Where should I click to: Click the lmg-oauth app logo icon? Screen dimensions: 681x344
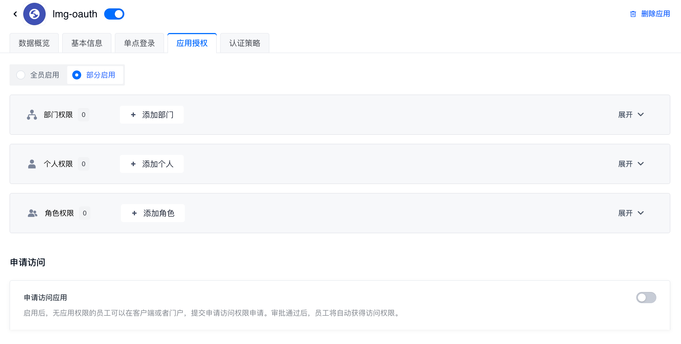[34, 14]
